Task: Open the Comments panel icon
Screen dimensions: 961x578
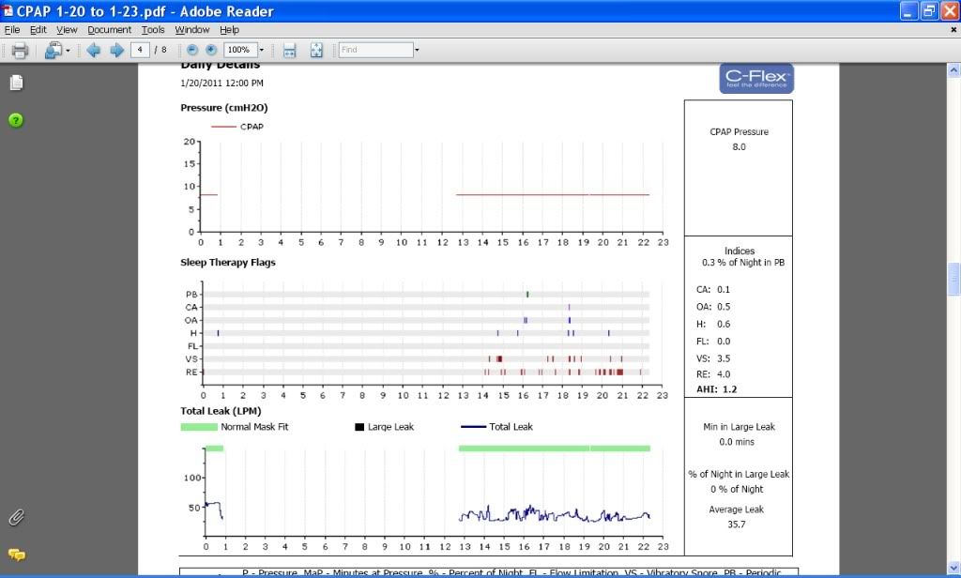Action: click(x=16, y=555)
